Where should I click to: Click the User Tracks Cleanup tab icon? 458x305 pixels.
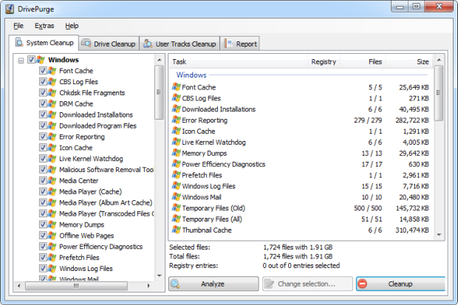pyautogui.click(x=148, y=44)
